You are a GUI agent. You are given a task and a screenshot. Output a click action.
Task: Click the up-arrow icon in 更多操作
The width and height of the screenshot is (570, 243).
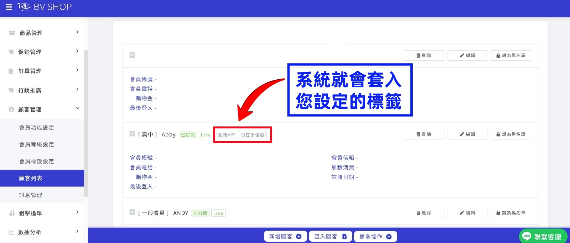389,237
